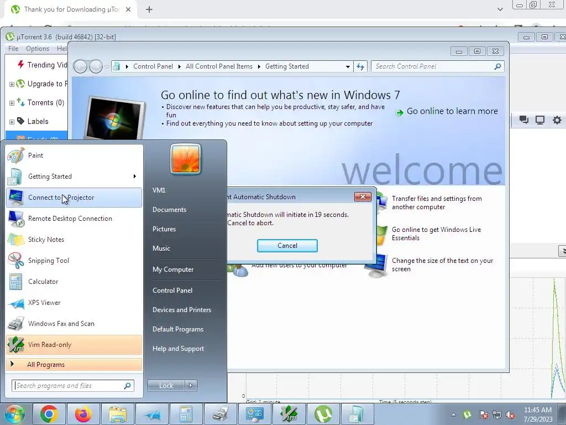Screen dimensions: 566x425
Task: Open Remote Desktop Connection
Action: tap(74, 218)
